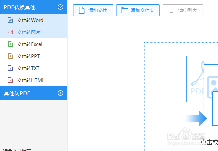Screen dimensions: 218x151
Task: Click the 其他转PDF header title
Action: [x=17, y=93]
